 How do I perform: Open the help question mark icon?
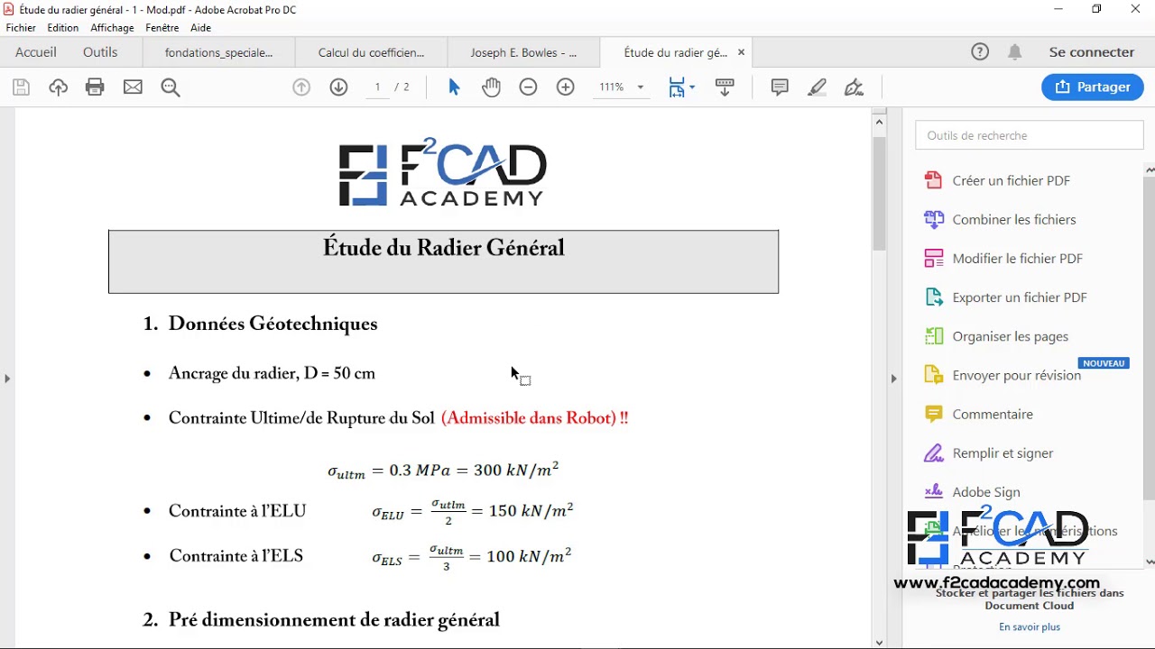tap(980, 52)
